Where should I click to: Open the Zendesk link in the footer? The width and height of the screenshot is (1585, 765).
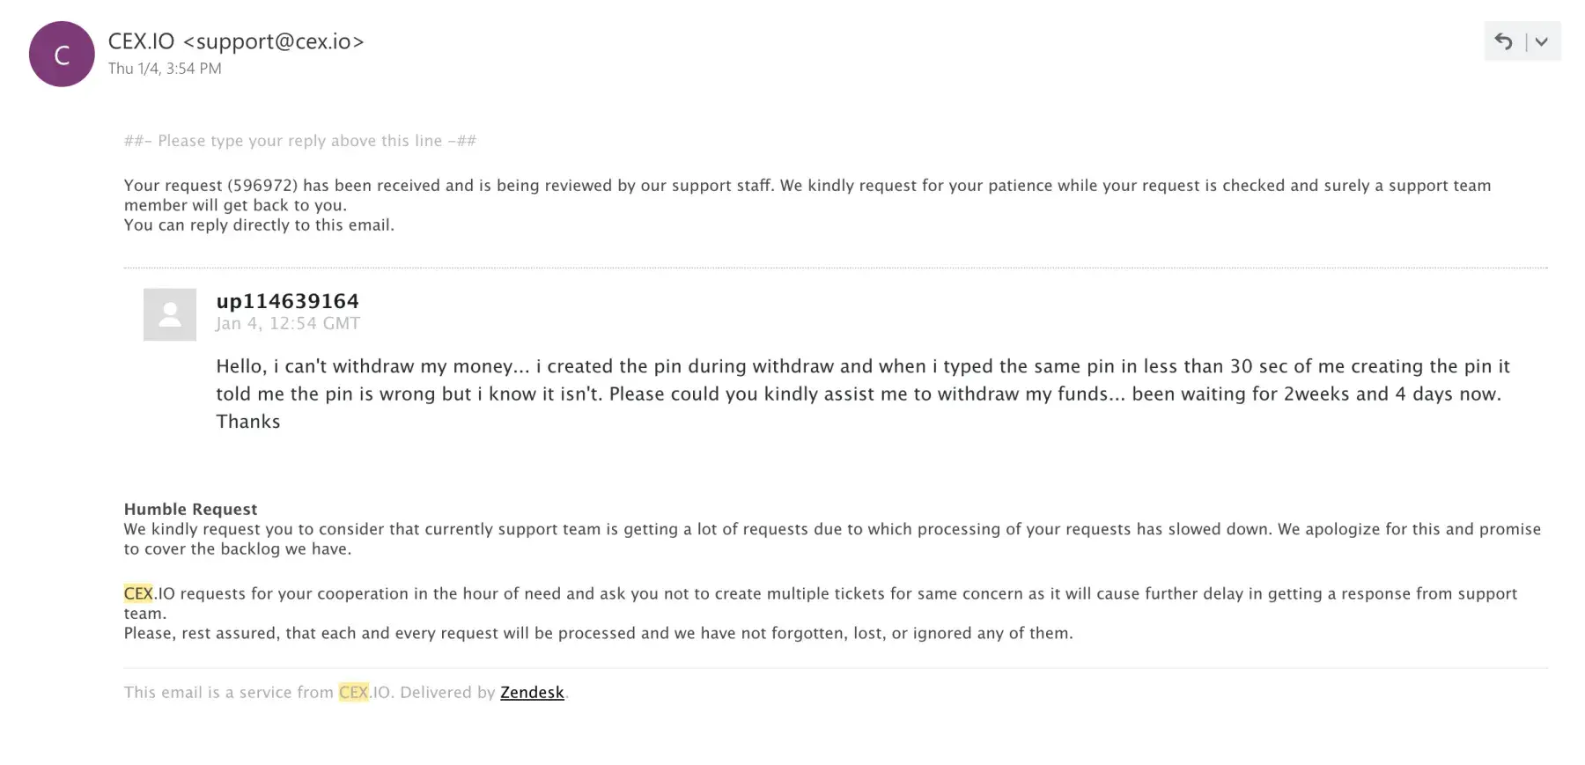(x=532, y=692)
